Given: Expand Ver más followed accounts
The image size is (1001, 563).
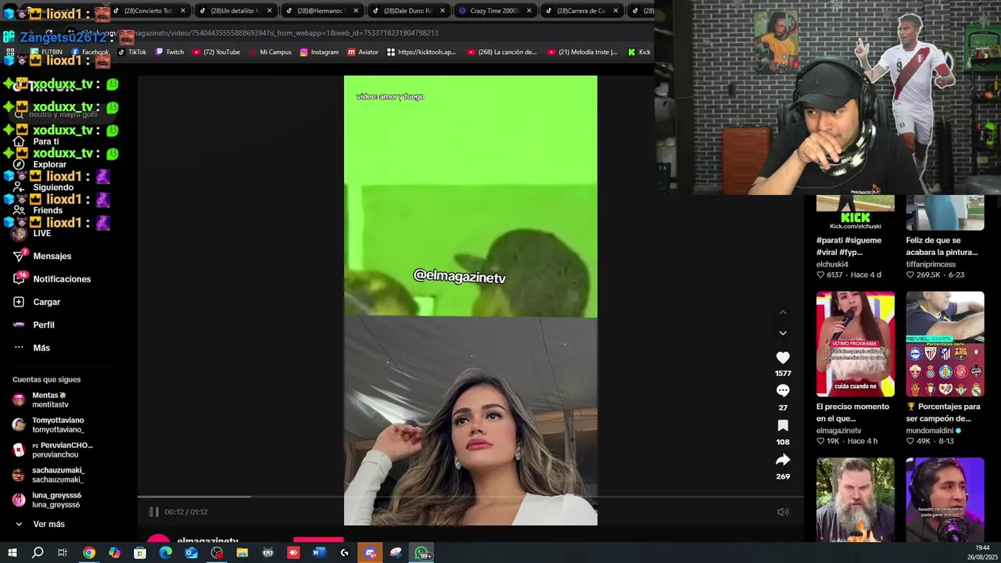Looking at the screenshot, I should click(x=39, y=524).
